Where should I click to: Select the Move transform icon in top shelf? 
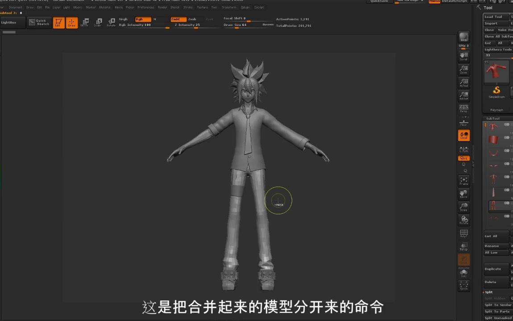[85, 23]
